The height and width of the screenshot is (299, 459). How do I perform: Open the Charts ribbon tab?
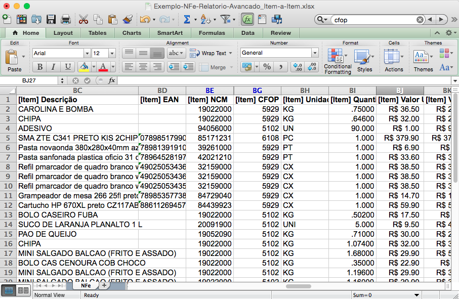click(x=132, y=33)
